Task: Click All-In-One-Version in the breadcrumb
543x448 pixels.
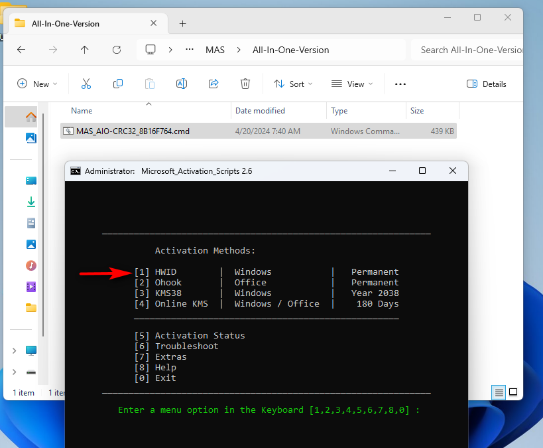Action: pyautogui.click(x=290, y=50)
